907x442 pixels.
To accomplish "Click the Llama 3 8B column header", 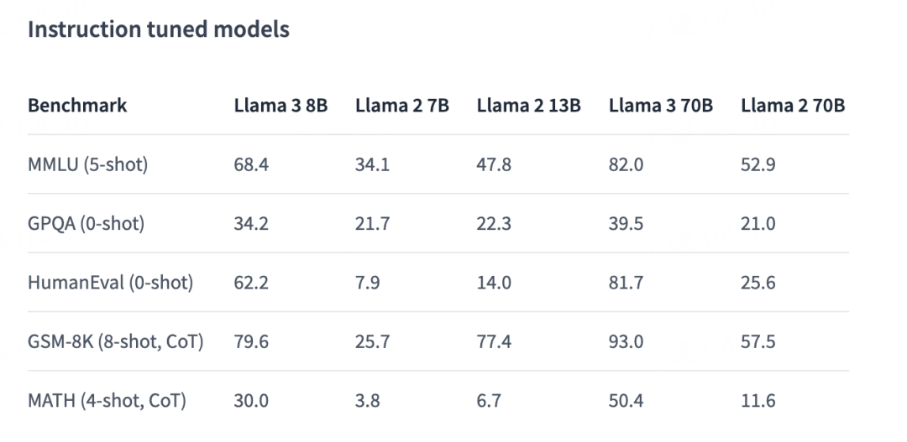I will pos(280,106).
